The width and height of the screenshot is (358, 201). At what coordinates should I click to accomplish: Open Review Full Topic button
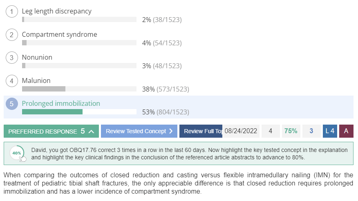tap(201, 131)
